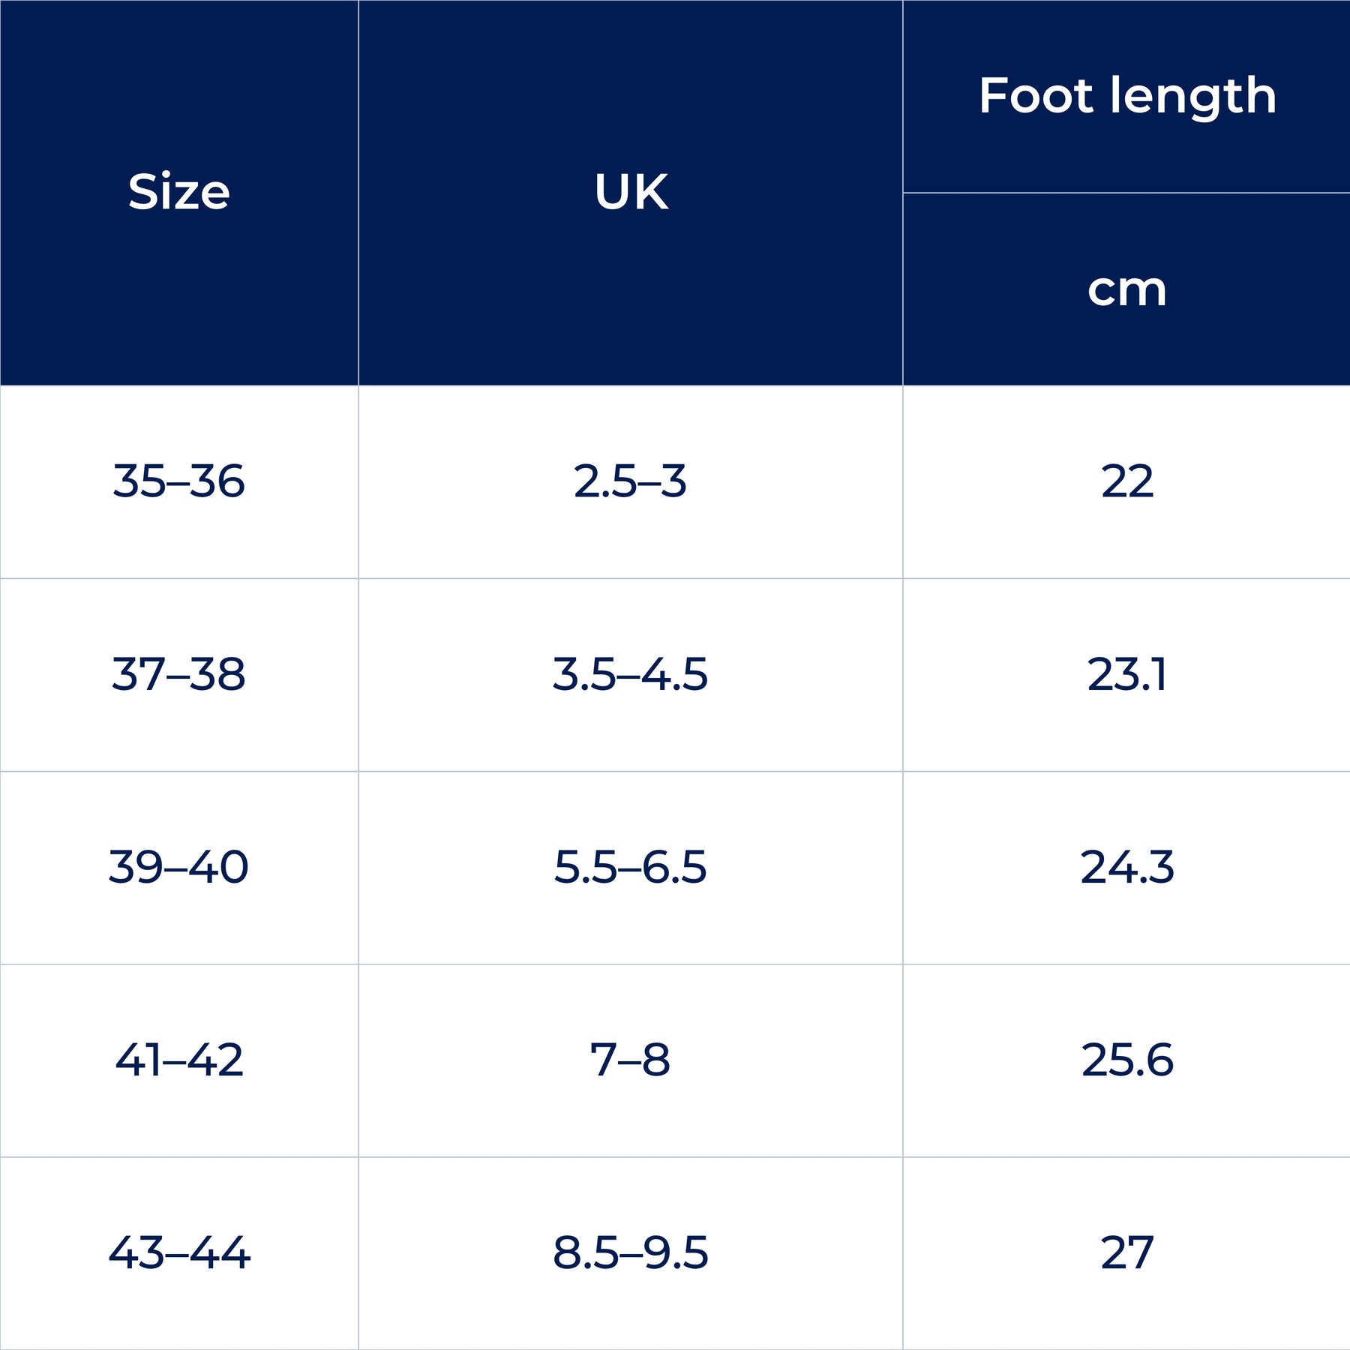Select the 22 cm foot length cell
Screen dimensions: 1350x1350
pos(1126,481)
